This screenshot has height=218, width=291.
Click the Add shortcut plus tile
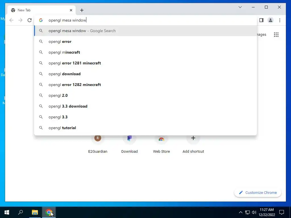coord(193,144)
